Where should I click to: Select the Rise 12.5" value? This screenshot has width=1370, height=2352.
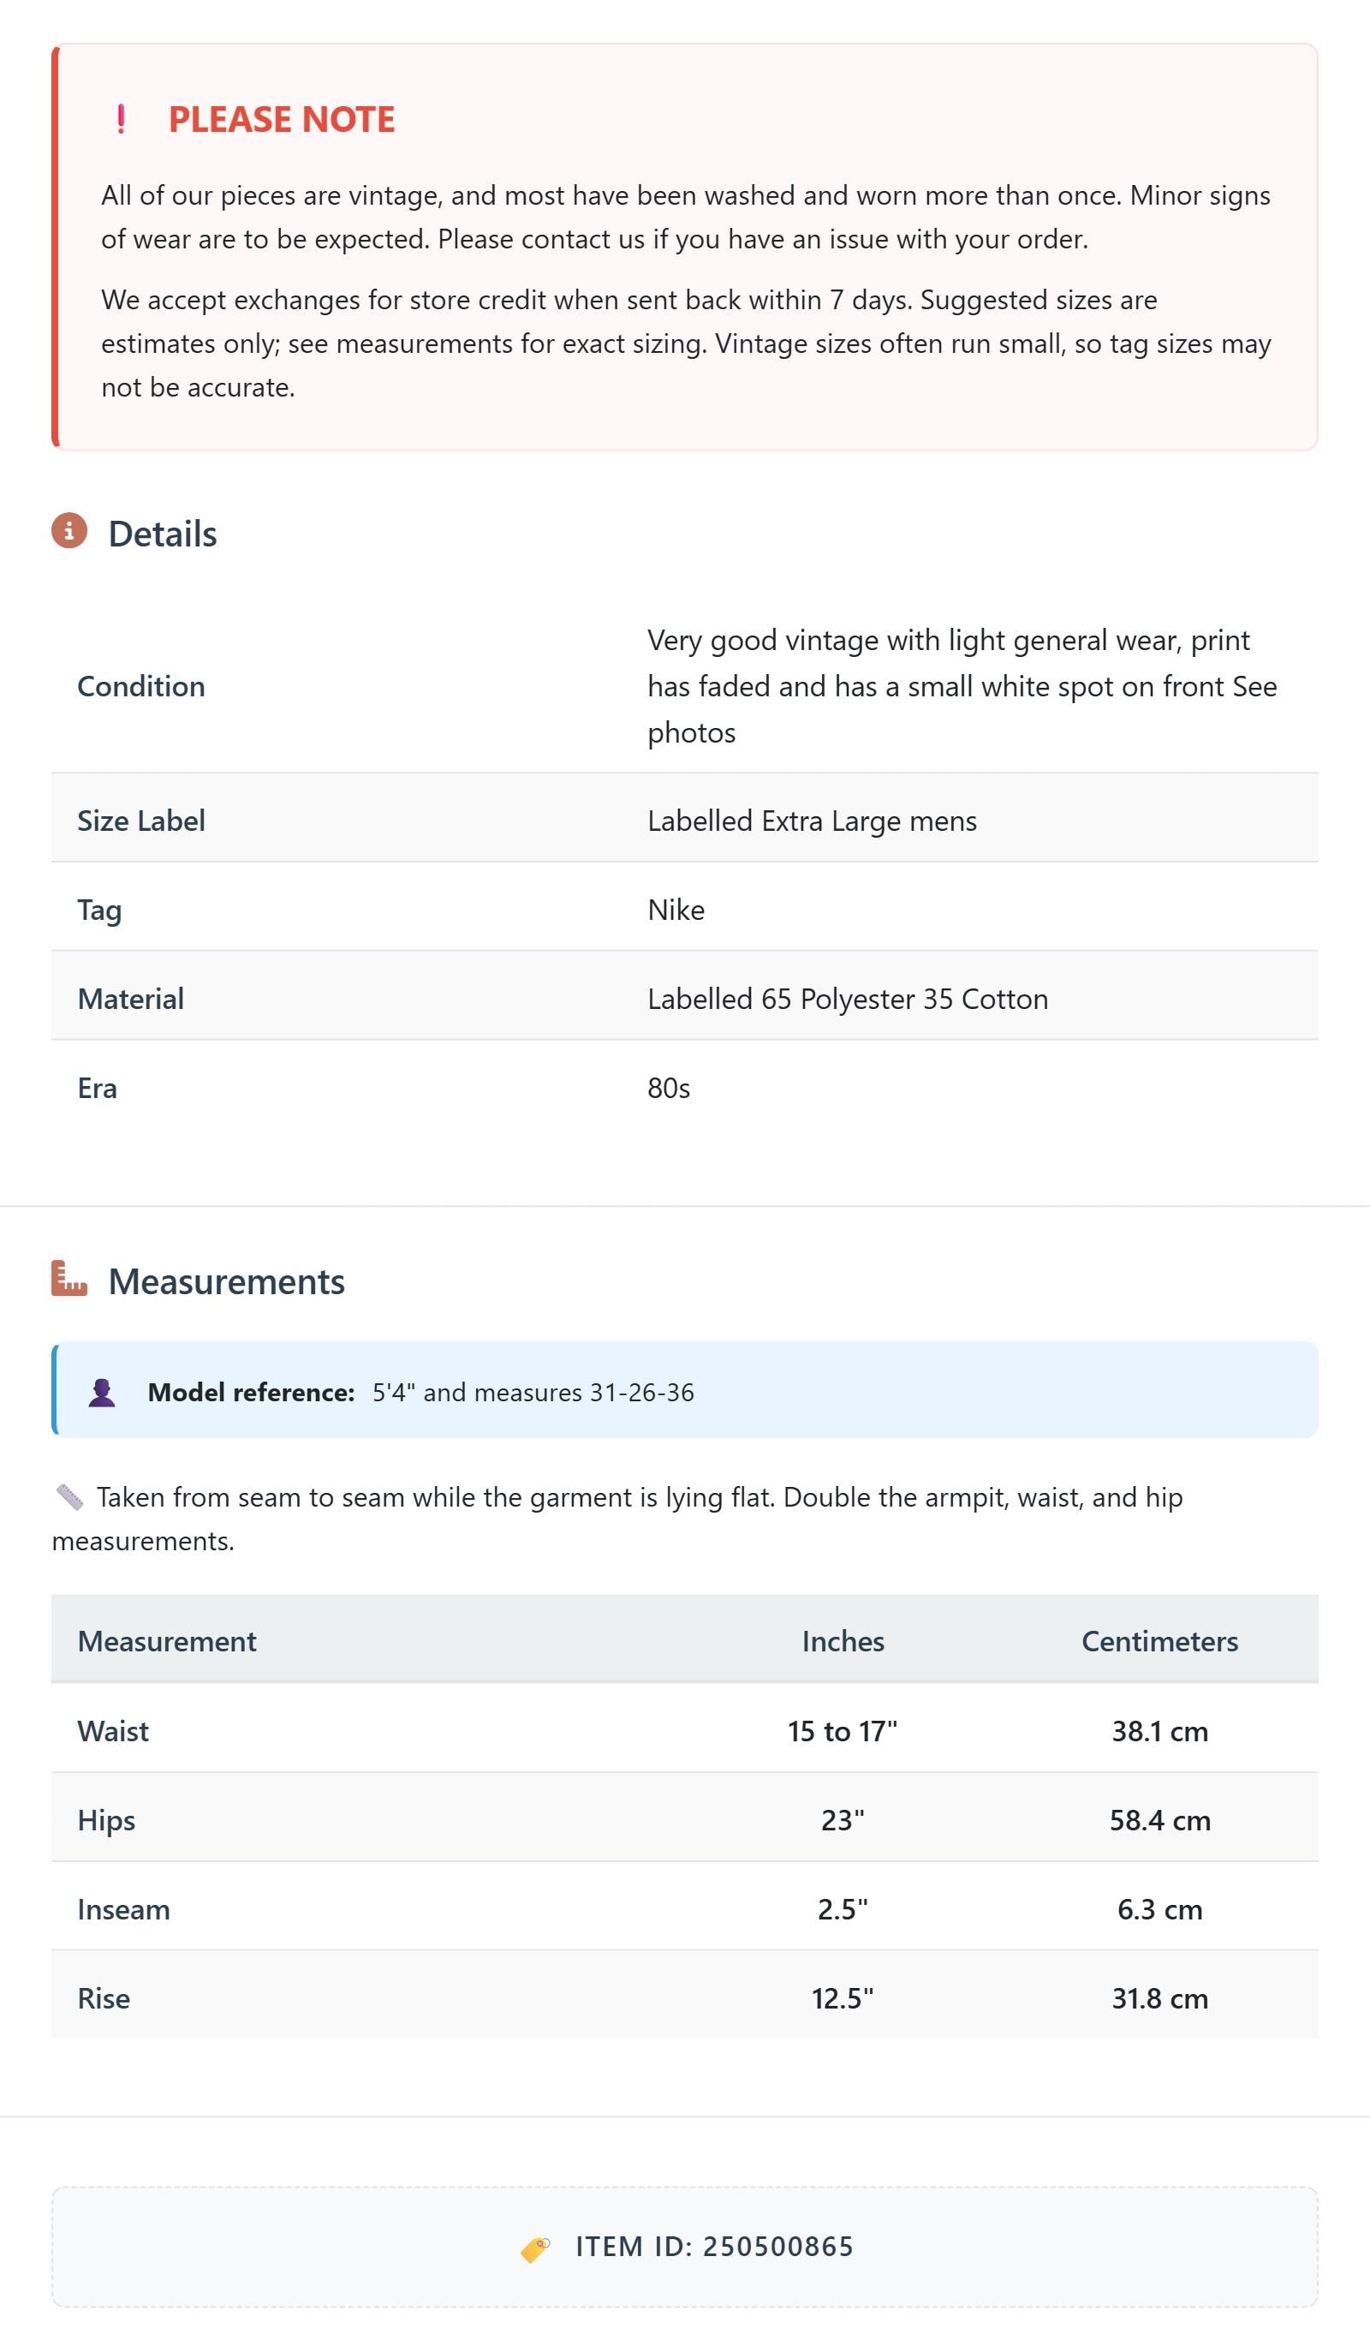(843, 1998)
